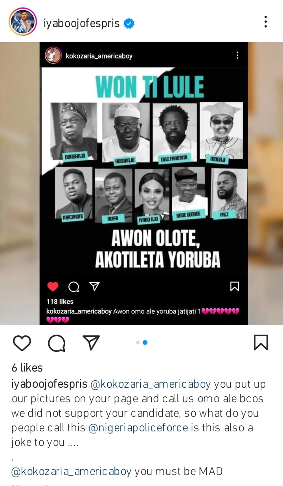Image resolution: width=283 pixels, height=486 pixels.
Task: Tap the iyaboojofespris username in header
Action: point(82,24)
